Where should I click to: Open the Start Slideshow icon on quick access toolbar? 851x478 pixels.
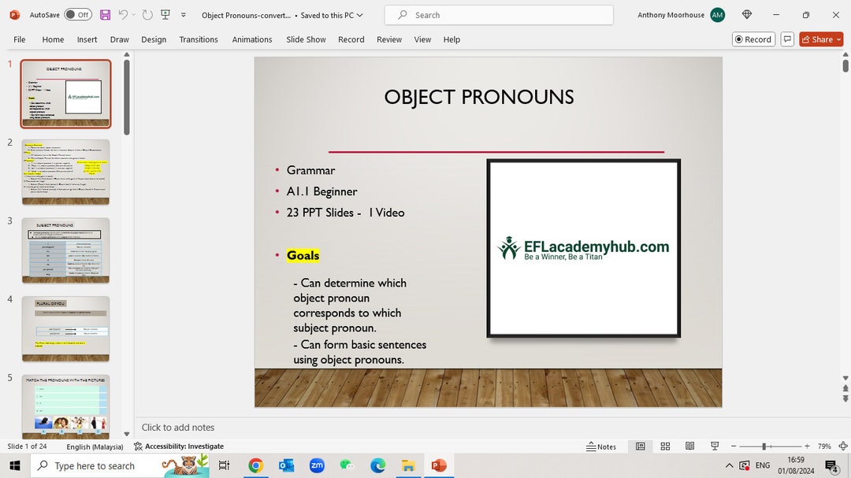[x=165, y=14]
